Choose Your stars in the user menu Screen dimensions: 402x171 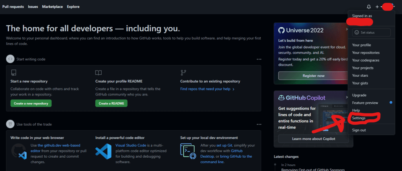(x=360, y=76)
